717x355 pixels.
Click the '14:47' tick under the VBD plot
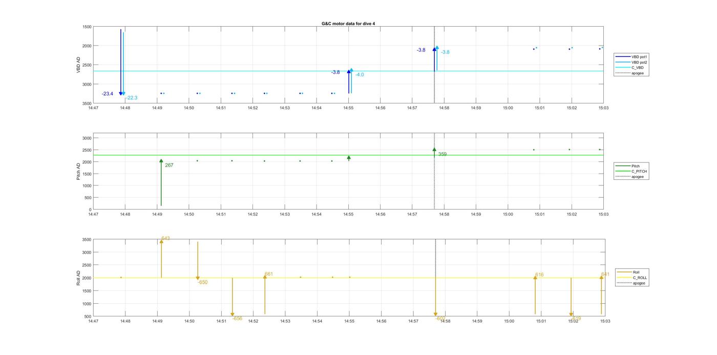93,108
